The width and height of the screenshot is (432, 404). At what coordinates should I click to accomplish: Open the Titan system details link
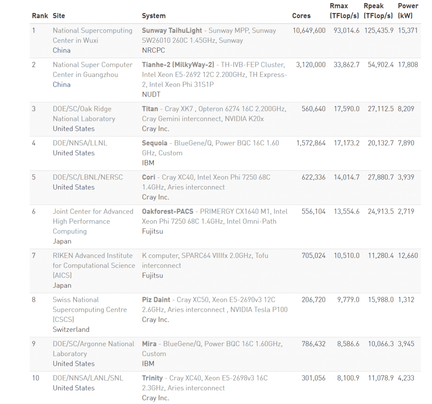[x=214, y=114]
